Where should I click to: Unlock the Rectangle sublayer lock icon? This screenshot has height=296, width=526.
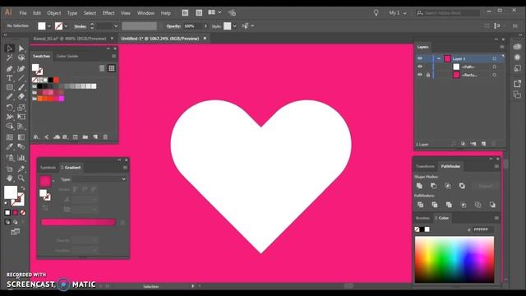pos(428,75)
